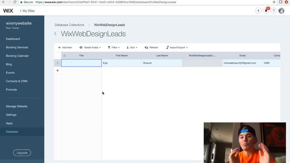Screen dimensions: 290x163
Task: Click the webcam video overlay
Action: (x=245, y=143)
